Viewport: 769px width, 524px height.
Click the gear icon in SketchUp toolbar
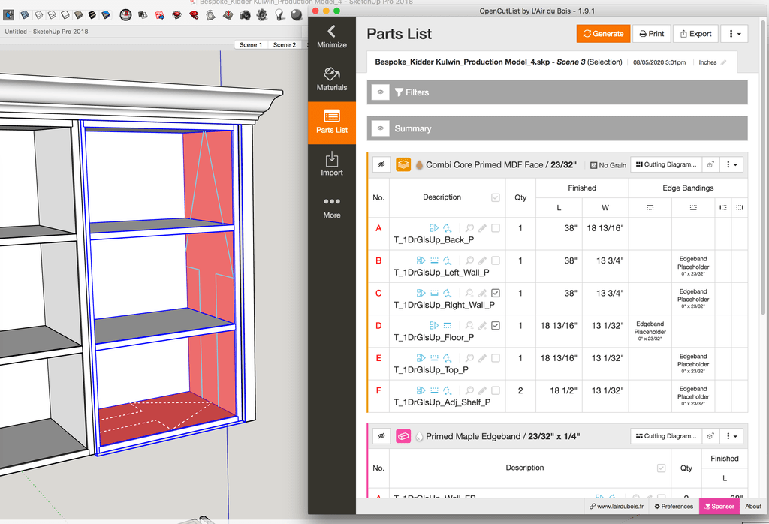point(262,15)
